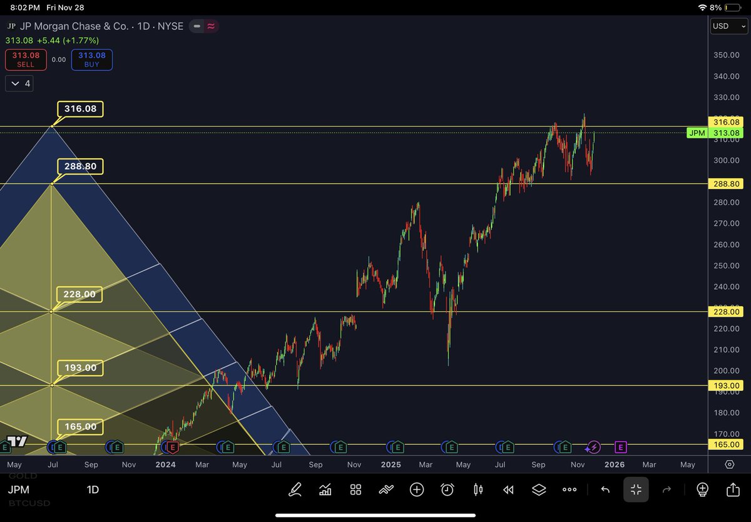This screenshot has height=522, width=751.
Task: Open the JPM symbol search at bottom left
Action: (19, 489)
